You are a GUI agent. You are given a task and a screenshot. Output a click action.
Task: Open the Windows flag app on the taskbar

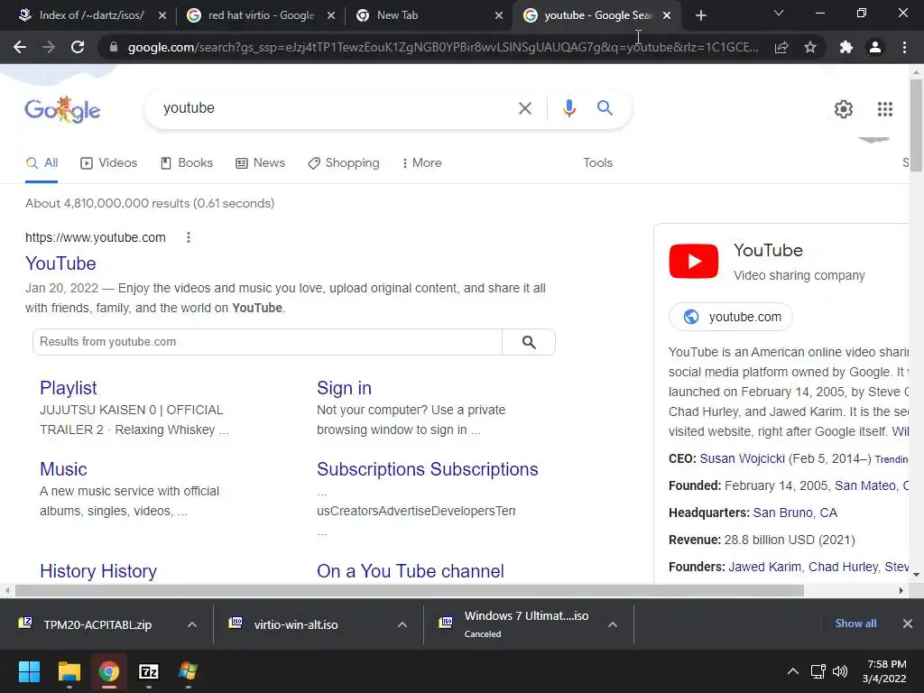tap(188, 671)
